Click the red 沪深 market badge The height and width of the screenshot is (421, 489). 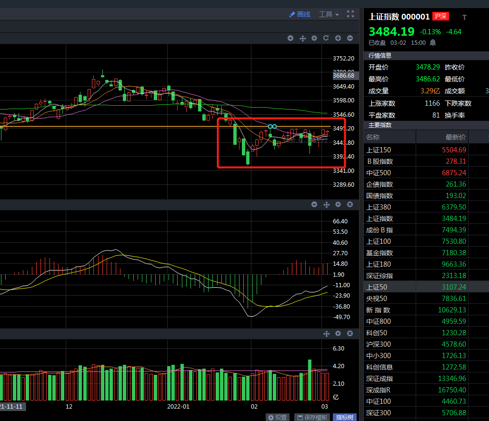click(x=440, y=16)
